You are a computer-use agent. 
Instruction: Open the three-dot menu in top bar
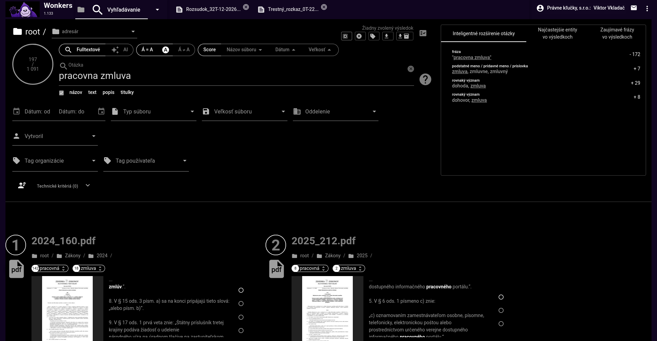647,9
